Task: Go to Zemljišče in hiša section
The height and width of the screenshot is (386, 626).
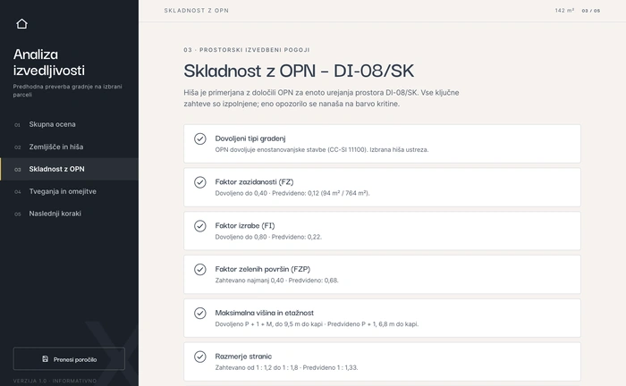Action: click(69, 147)
